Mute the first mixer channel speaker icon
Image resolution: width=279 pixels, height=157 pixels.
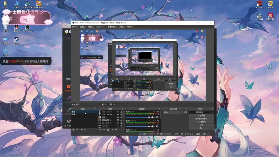[153, 117]
